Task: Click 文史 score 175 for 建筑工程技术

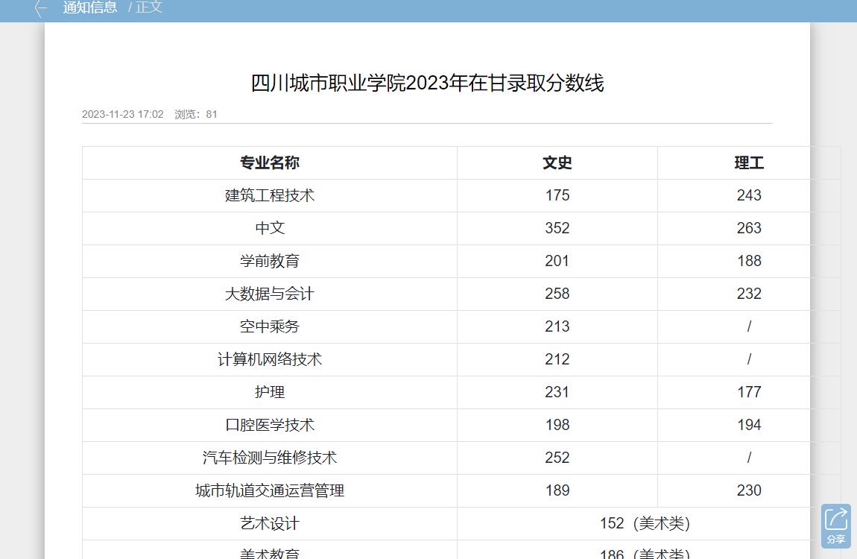Action: (x=557, y=195)
